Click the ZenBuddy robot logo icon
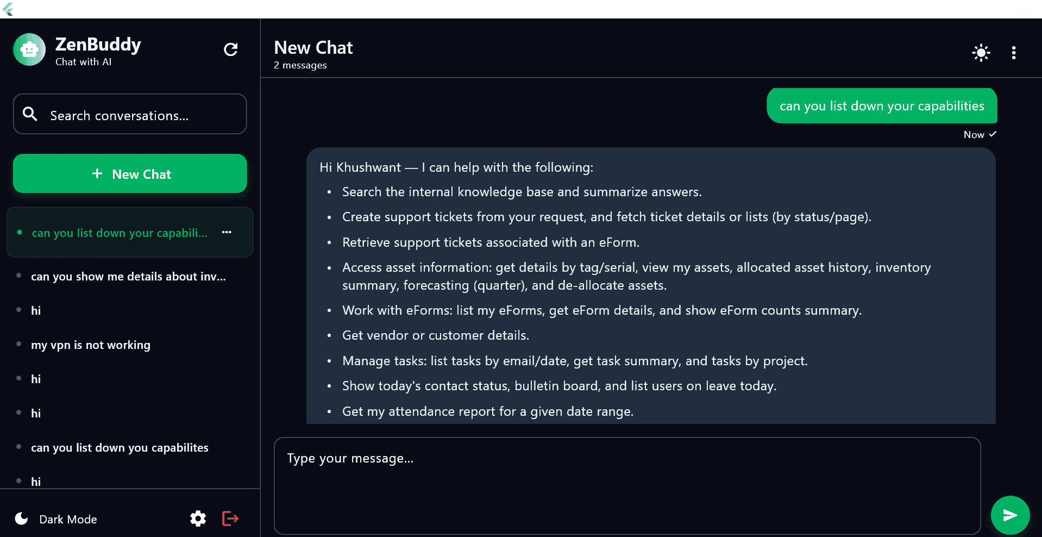 pyautogui.click(x=29, y=49)
